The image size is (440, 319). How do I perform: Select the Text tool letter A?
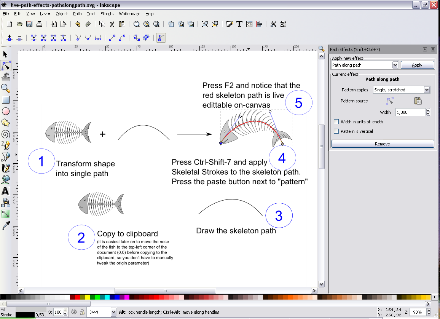tap(6, 191)
